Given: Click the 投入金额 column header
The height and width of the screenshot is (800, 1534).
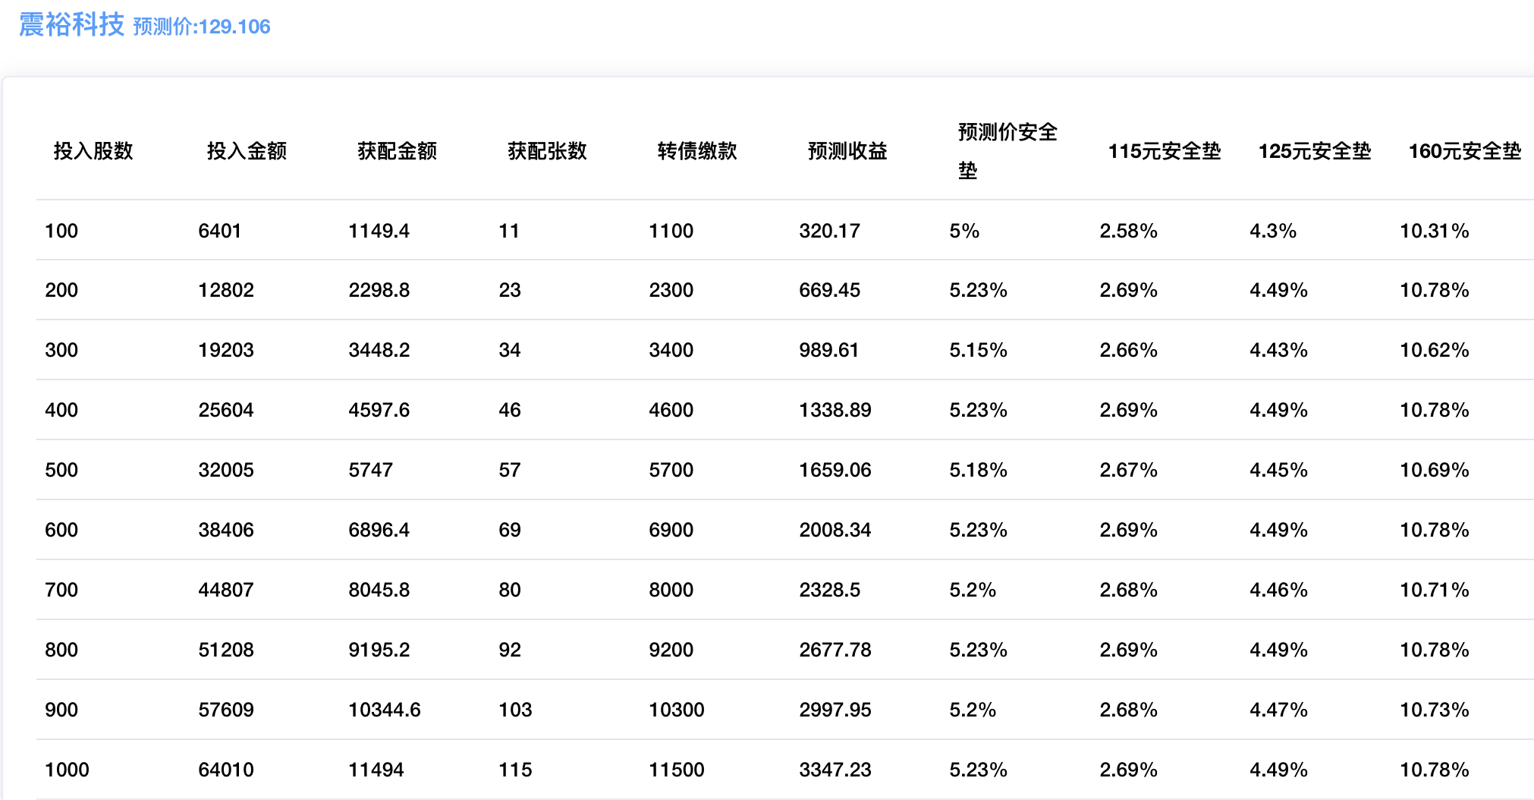Looking at the screenshot, I should coord(247,151).
